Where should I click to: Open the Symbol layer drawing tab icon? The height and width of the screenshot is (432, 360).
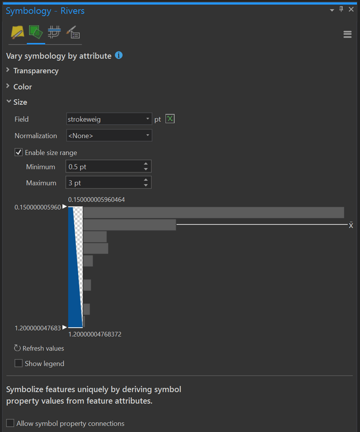click(54, 32)
